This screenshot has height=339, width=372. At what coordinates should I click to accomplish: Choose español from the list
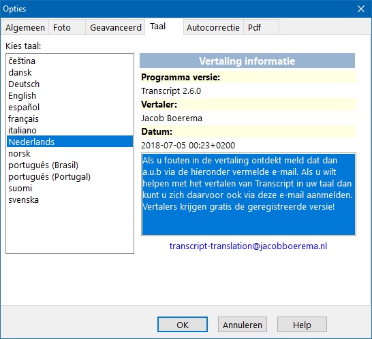69,107
